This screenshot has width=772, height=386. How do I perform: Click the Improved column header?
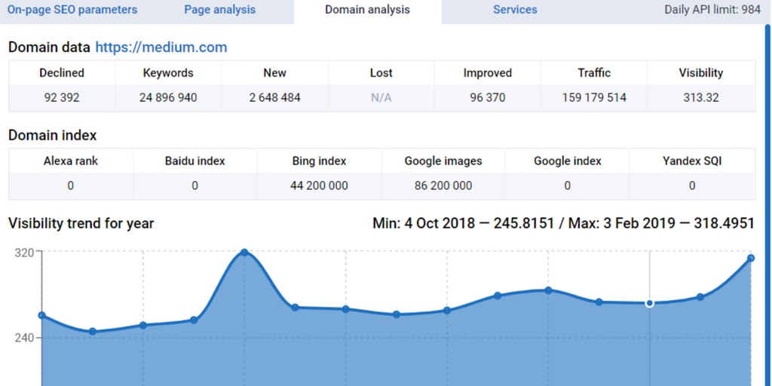[488, 73]
